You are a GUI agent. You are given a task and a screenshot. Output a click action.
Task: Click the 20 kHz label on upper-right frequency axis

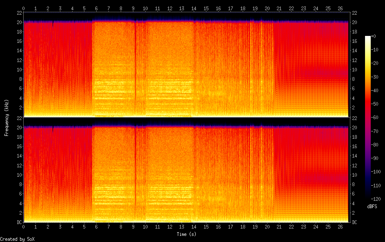pos(354,22)
